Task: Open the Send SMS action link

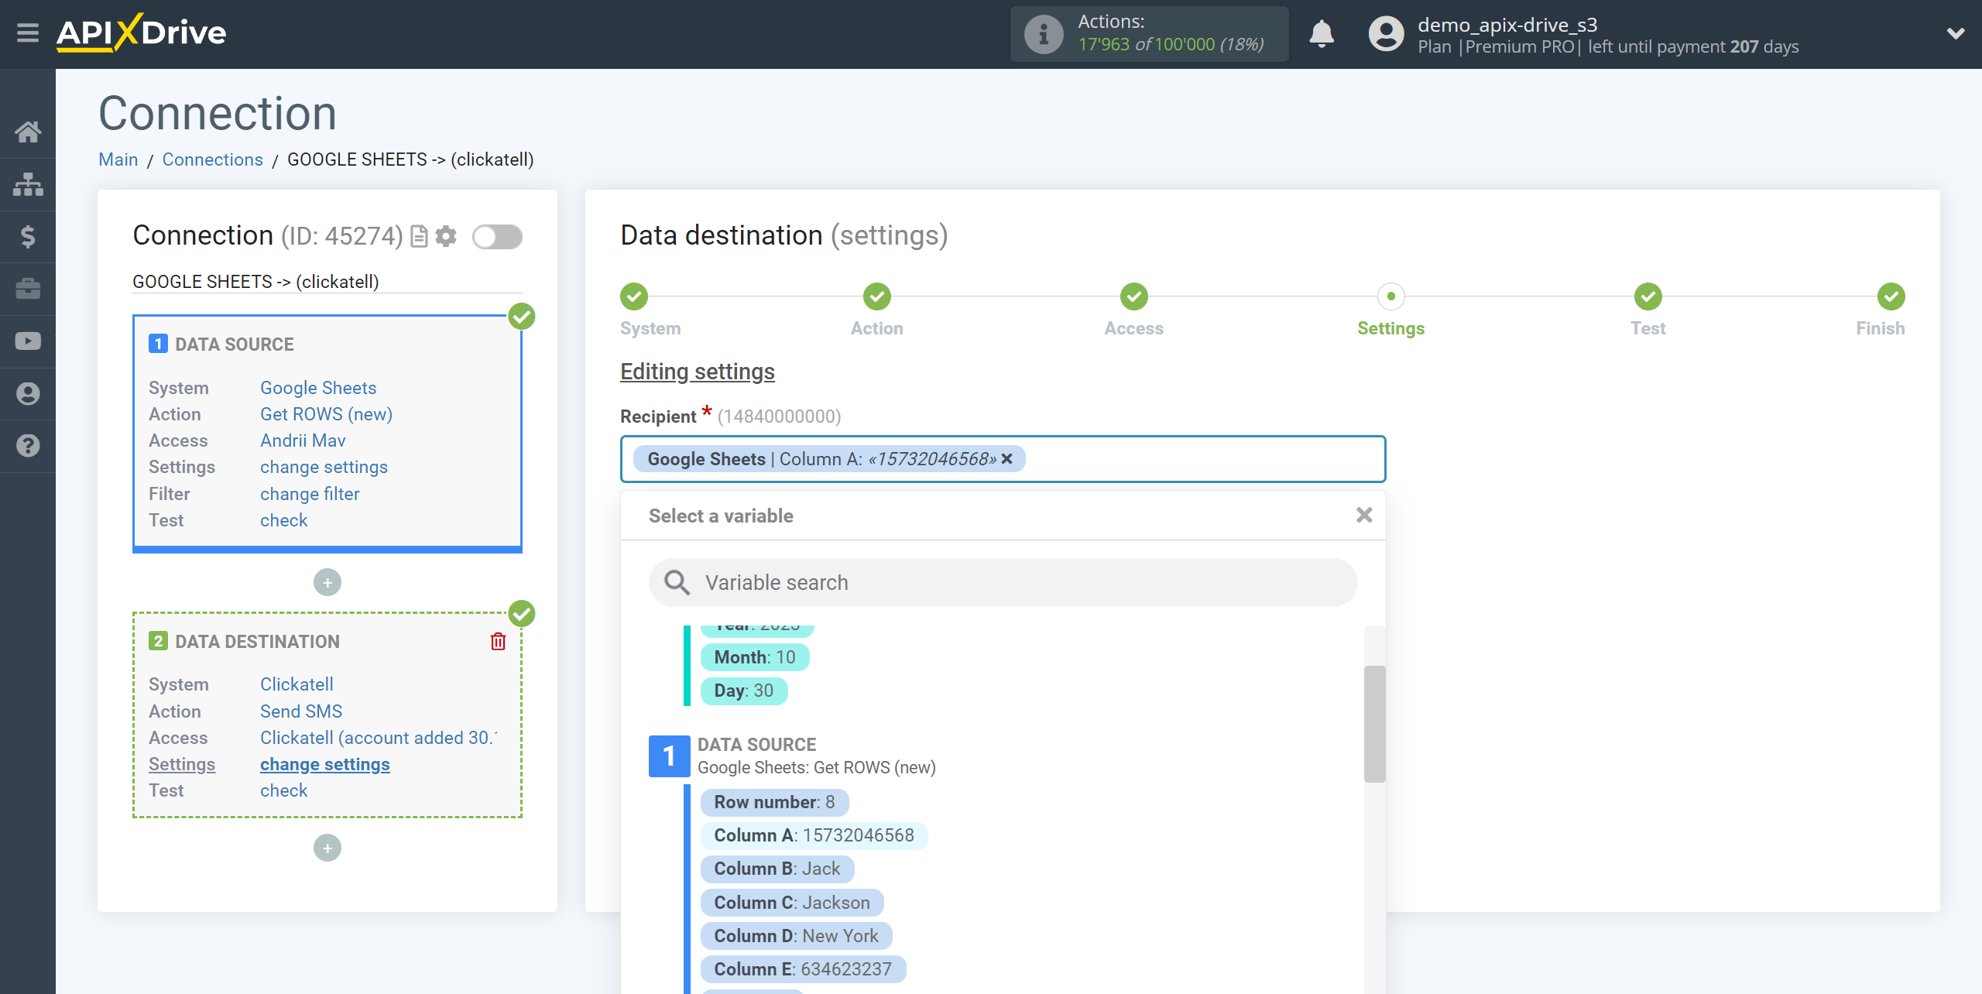Action: tap(301, 711)
